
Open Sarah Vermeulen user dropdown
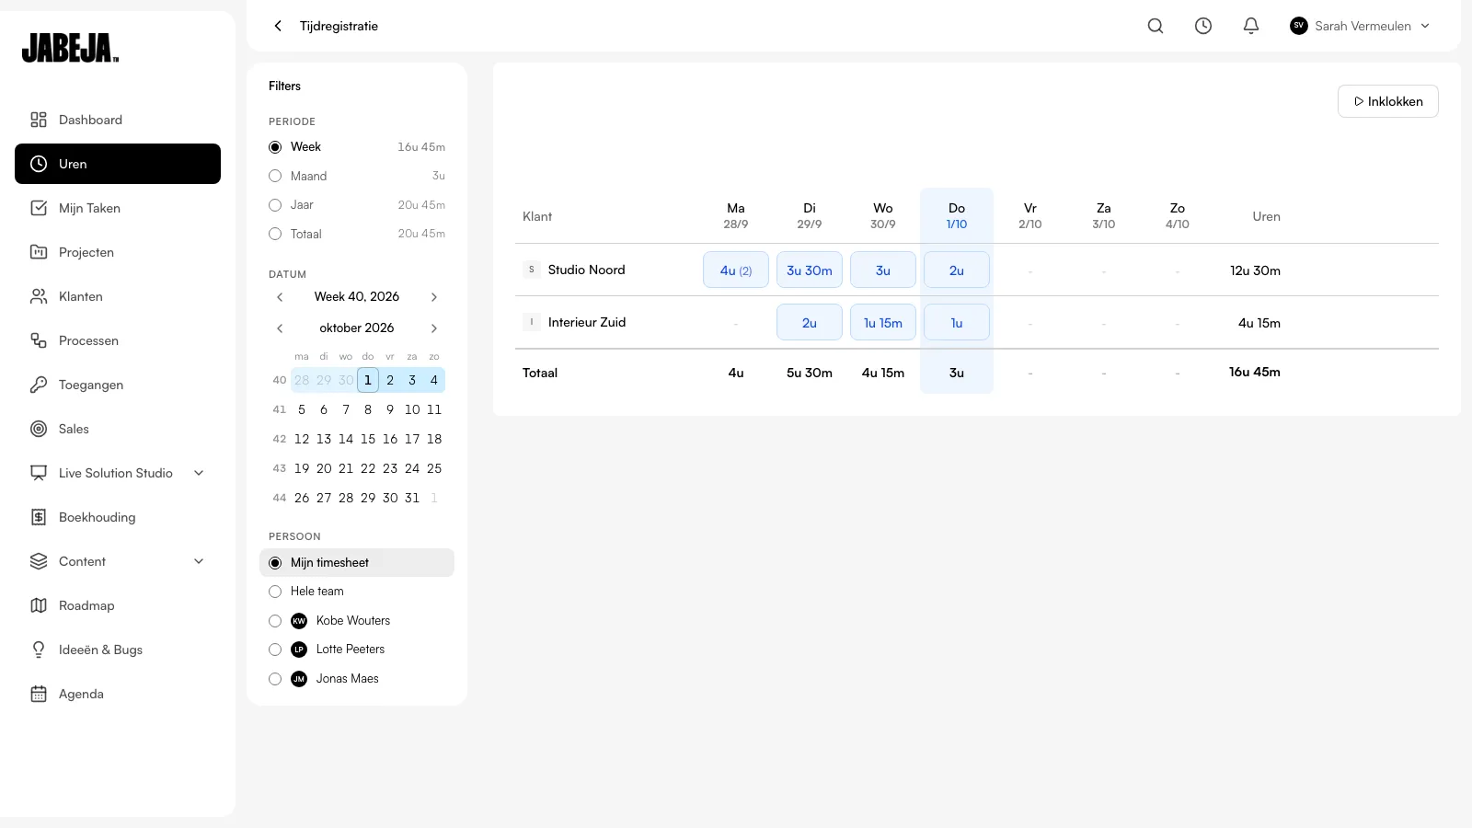pyautogui.click(x=1360, y=26)
